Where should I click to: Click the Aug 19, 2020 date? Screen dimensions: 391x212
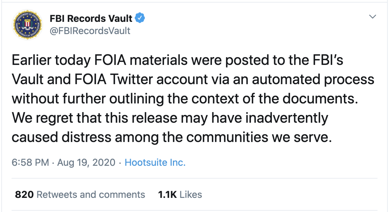pyautogui.click(x=86, y=163)
